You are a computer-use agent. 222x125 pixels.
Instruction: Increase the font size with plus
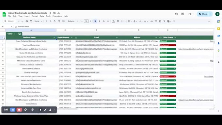(x=90, y=21)
